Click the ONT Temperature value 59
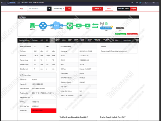Screen dimensions: 161x121 (46, 60)
